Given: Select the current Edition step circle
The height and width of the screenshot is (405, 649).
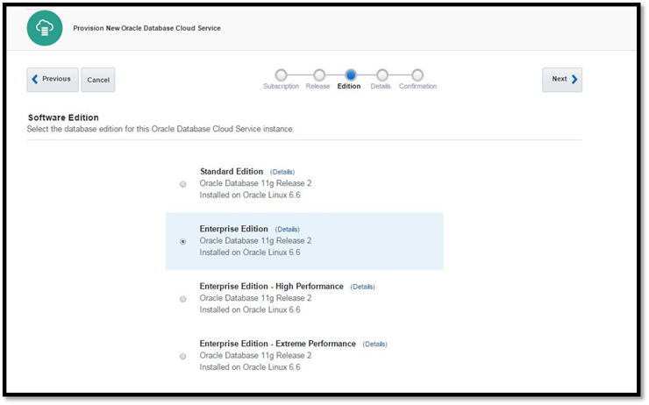Looking at the screenshot, I should (x=351, y=75).
